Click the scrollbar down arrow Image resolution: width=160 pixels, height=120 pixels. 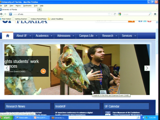pyautogui.click(x=157, y=114)
